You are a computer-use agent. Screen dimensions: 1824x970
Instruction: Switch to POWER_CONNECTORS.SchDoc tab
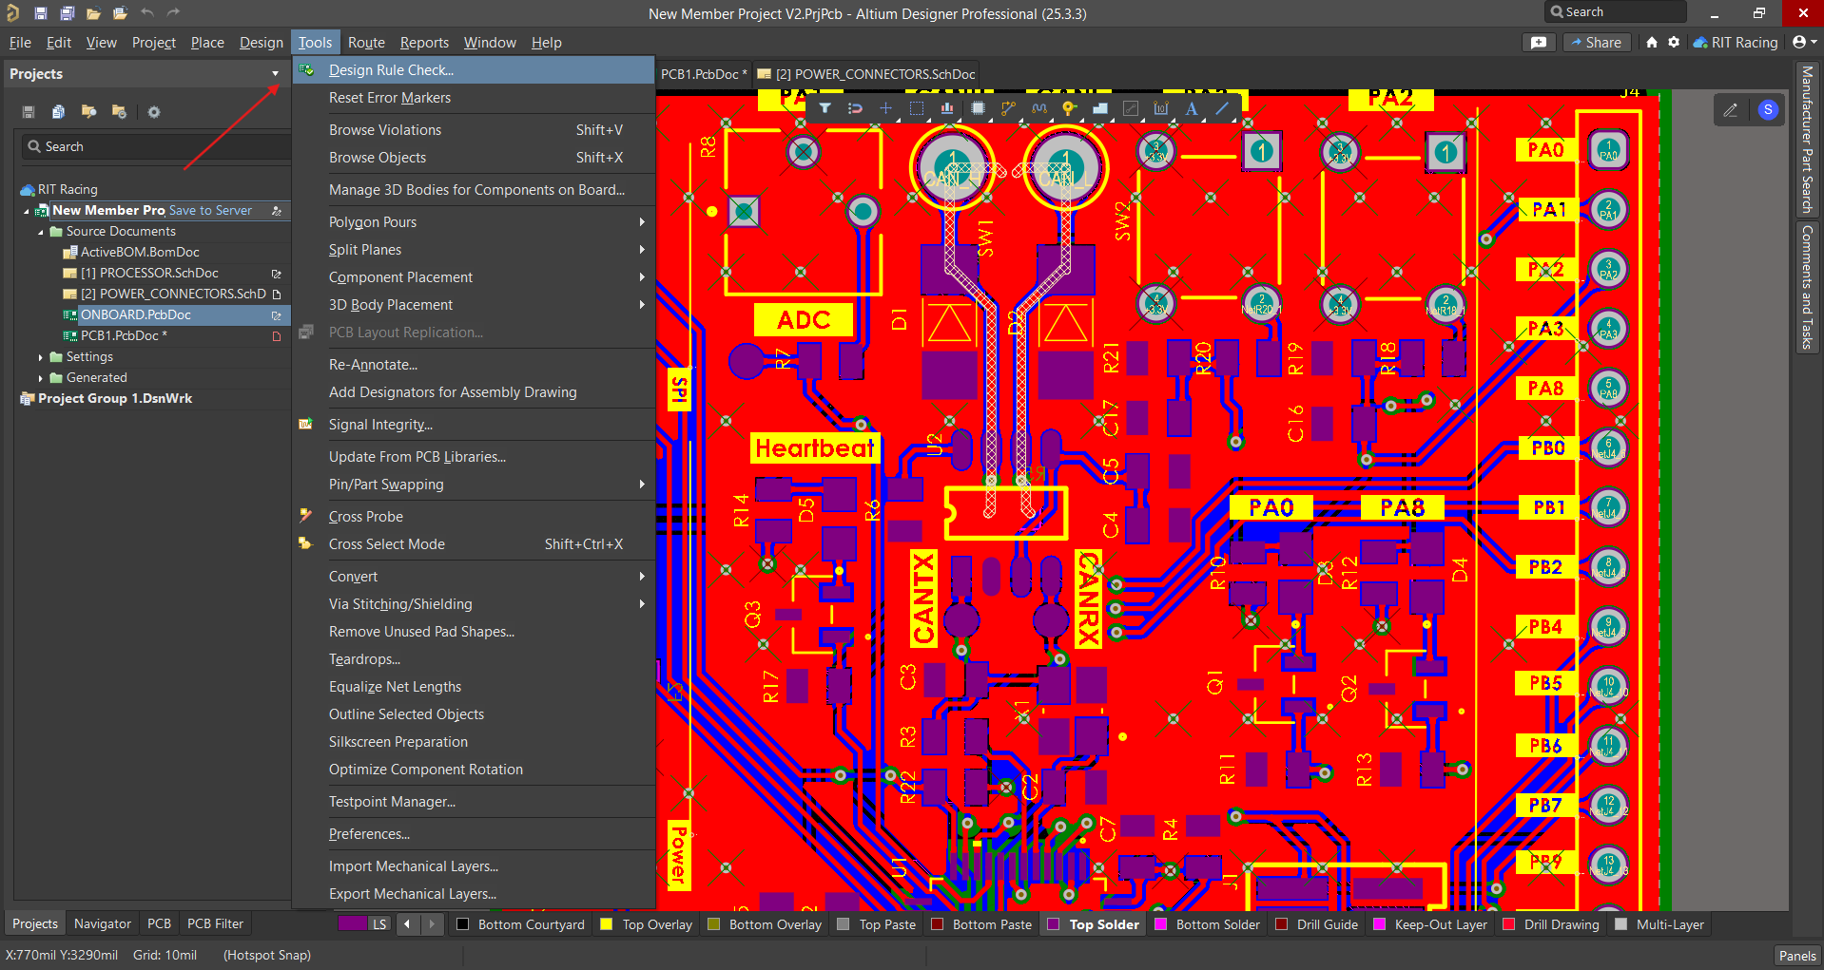(866, 74)
